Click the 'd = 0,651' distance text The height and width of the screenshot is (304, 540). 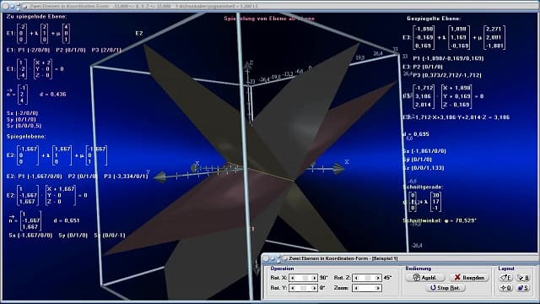[x=67, y=220]
